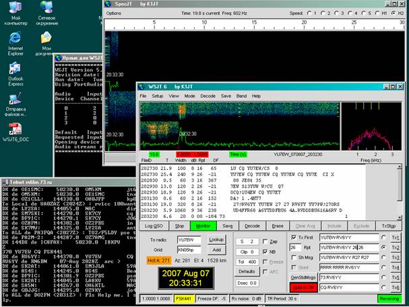Open My Computer desktop icon
Viewport: 409px width, 307px height.
(x=15, y=13)
